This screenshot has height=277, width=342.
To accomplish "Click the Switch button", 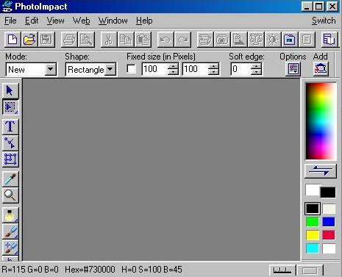I will point(324,21).
